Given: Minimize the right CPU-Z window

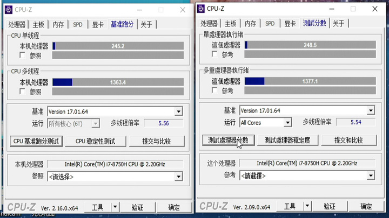Looking at the screenshot, I should click(x=332, y=9).
